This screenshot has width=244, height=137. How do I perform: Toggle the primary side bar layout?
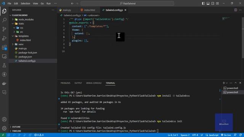[x=203, y=3]
